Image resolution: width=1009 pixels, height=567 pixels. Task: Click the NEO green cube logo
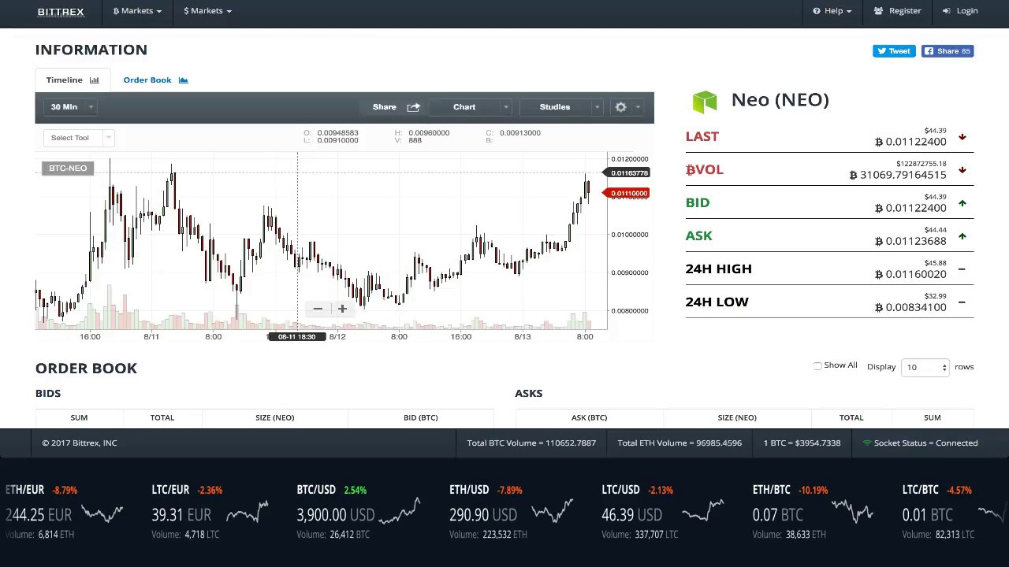(x=705, y=101)
